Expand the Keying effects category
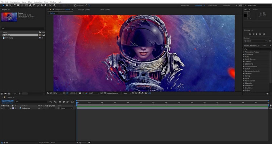 (x=244, y=76)
